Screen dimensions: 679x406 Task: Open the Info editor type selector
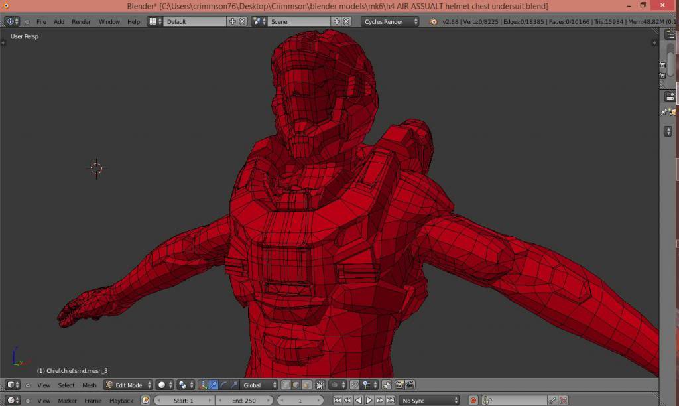tap(12, 21)
